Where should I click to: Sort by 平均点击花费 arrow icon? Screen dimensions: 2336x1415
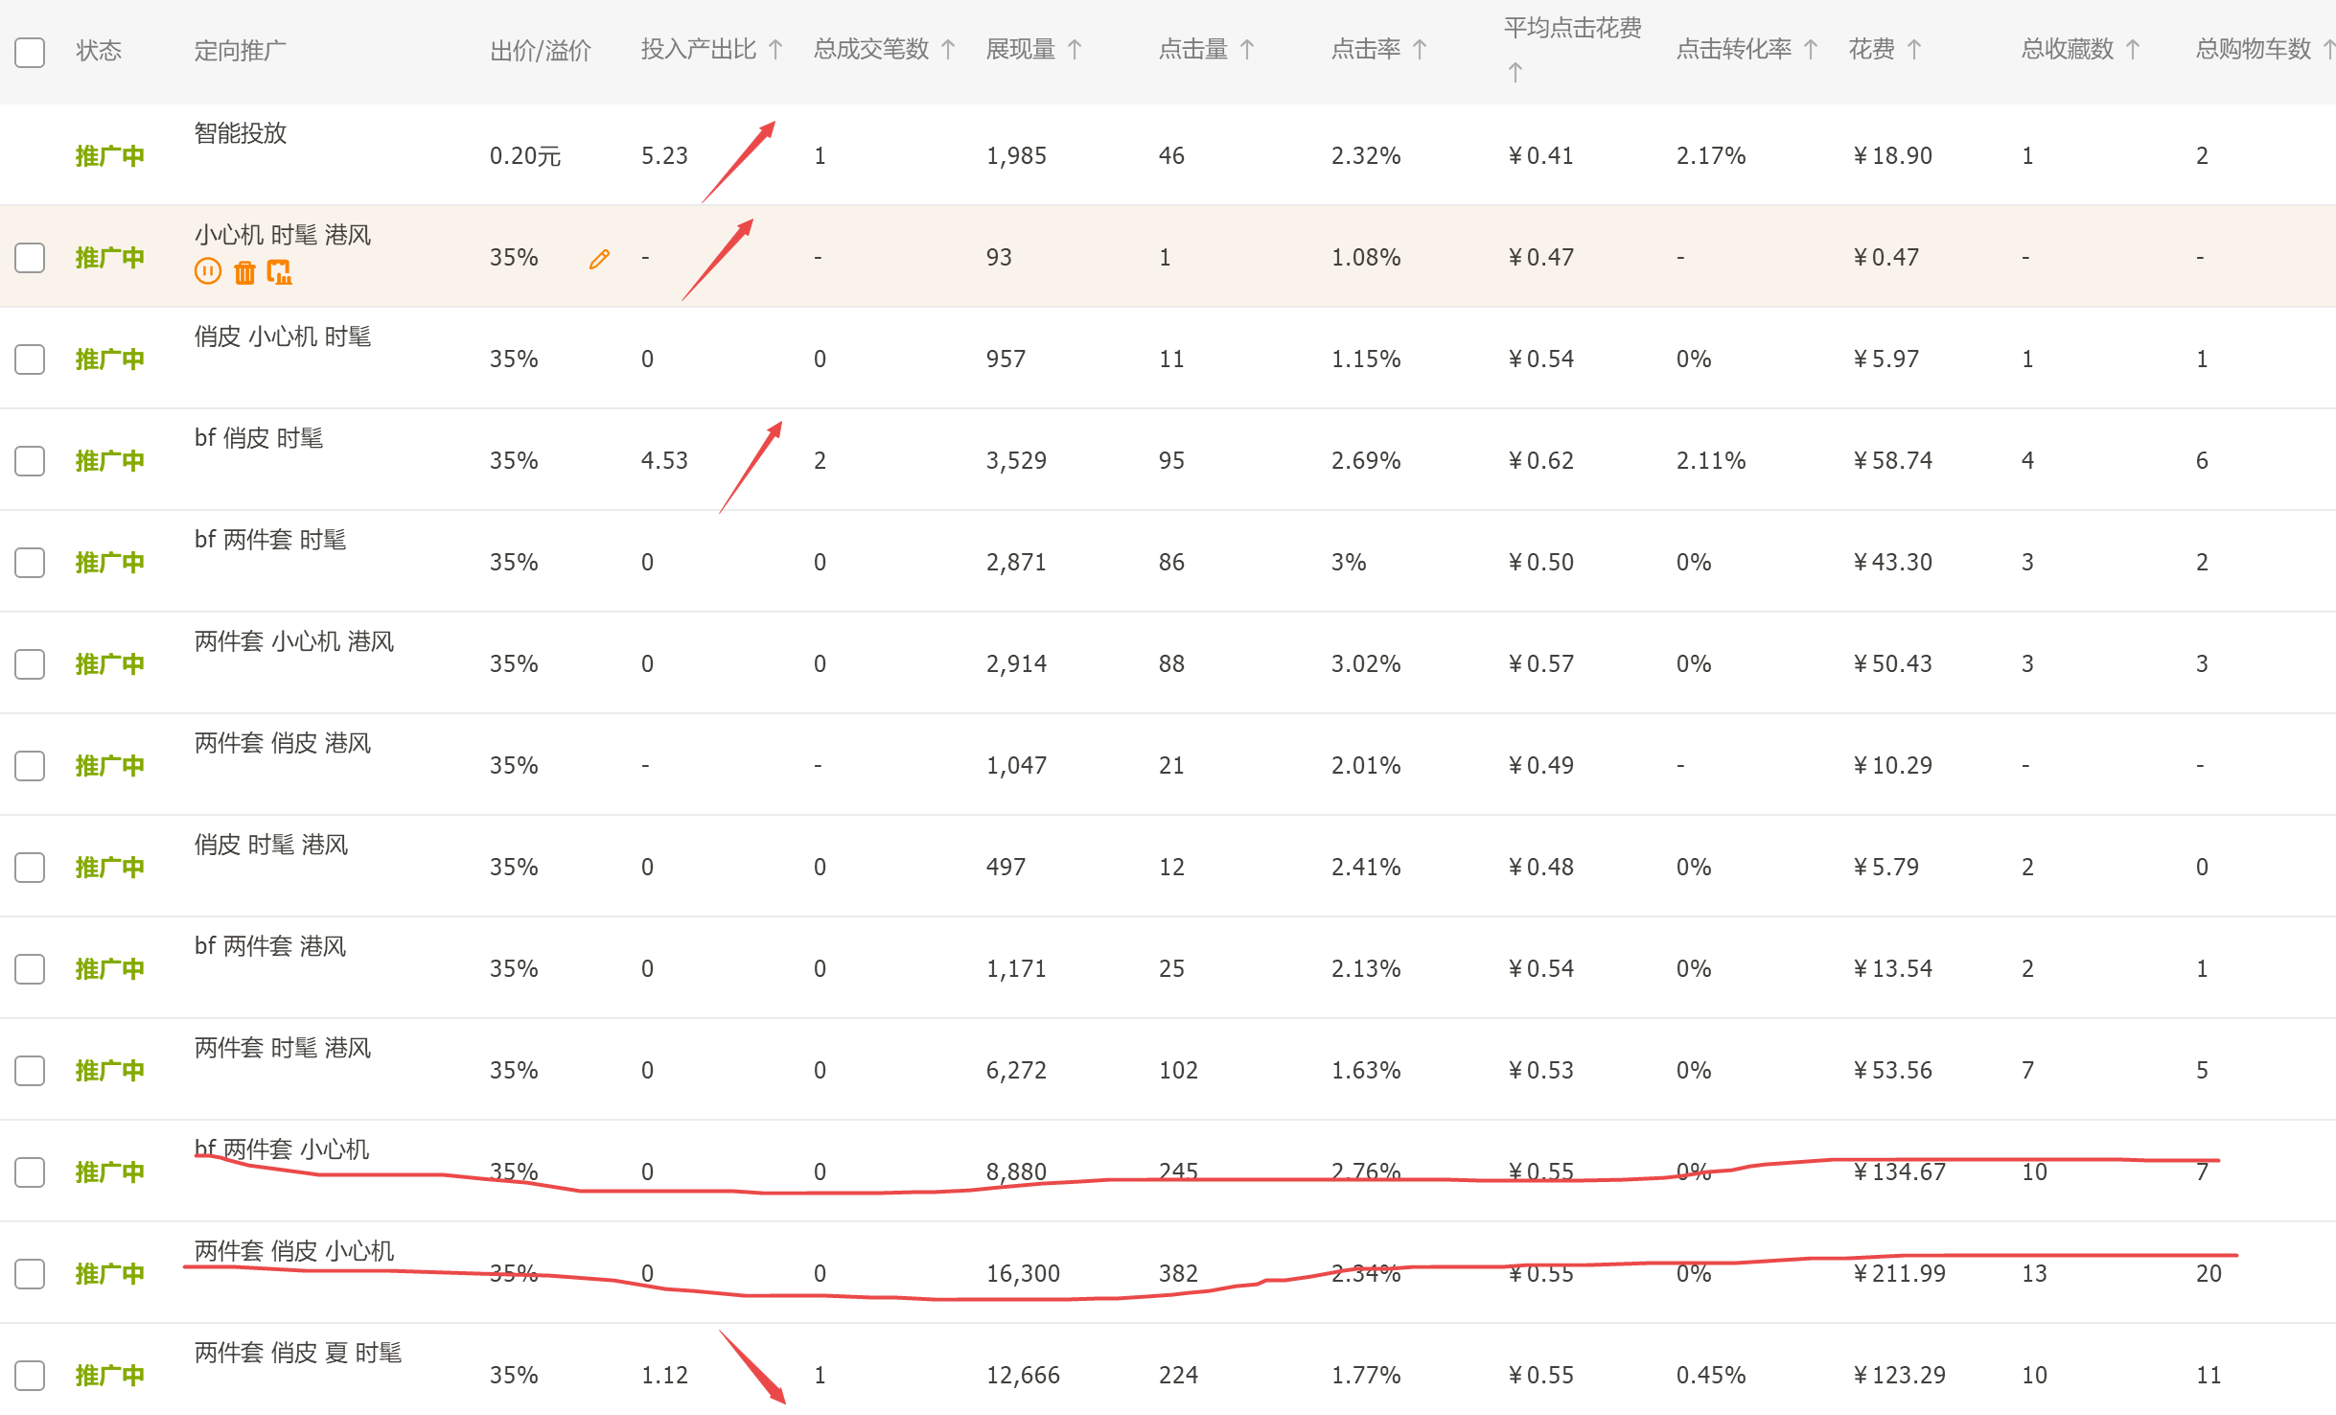tap(1515, 73)
